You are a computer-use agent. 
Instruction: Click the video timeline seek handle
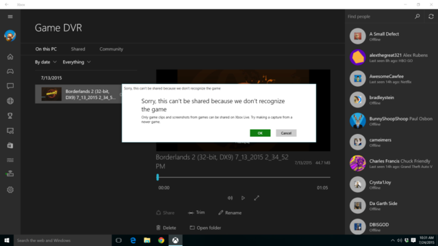tap(157, 177)
